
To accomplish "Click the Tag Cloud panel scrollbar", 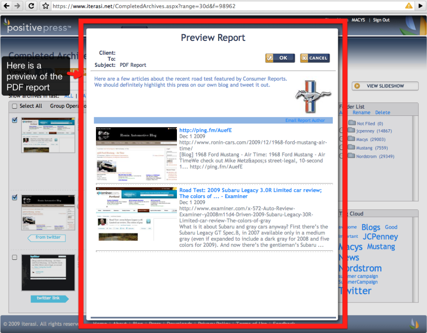I will pyautogui.click(x=415, y=259).
